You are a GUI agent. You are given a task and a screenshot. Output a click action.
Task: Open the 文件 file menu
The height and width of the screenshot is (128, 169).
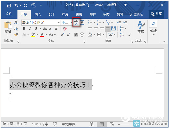(9, 14)
